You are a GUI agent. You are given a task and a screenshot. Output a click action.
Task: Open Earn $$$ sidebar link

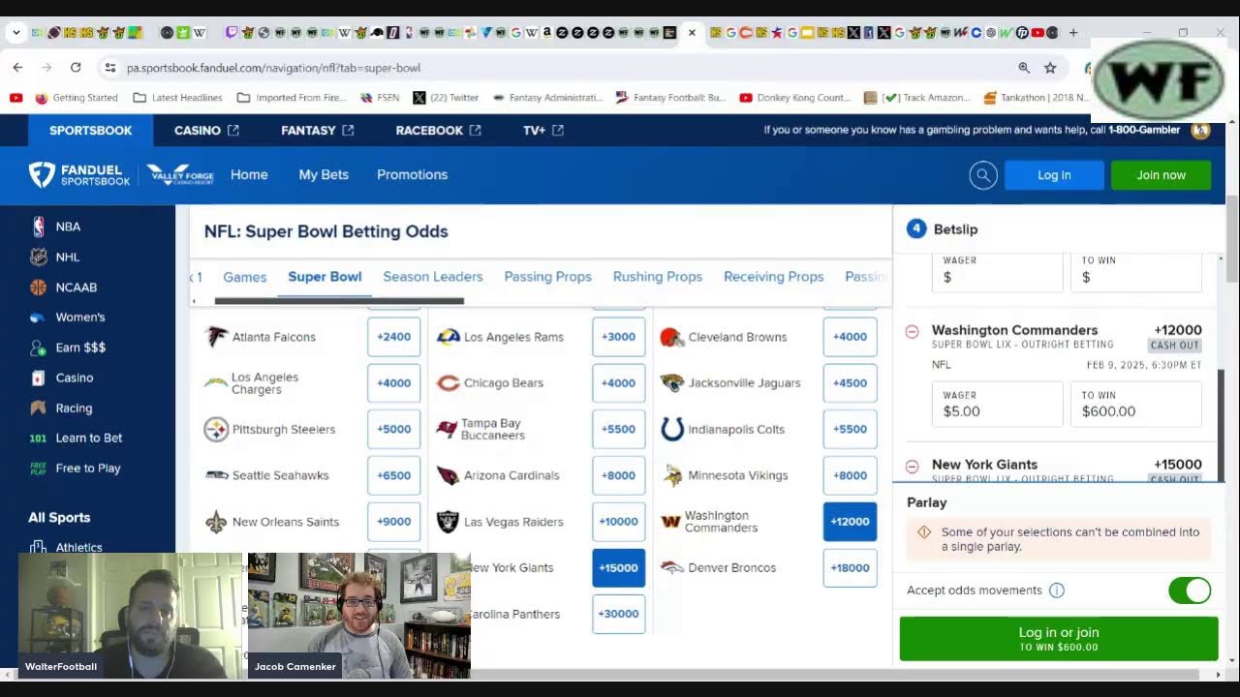(x=80, y=348)
